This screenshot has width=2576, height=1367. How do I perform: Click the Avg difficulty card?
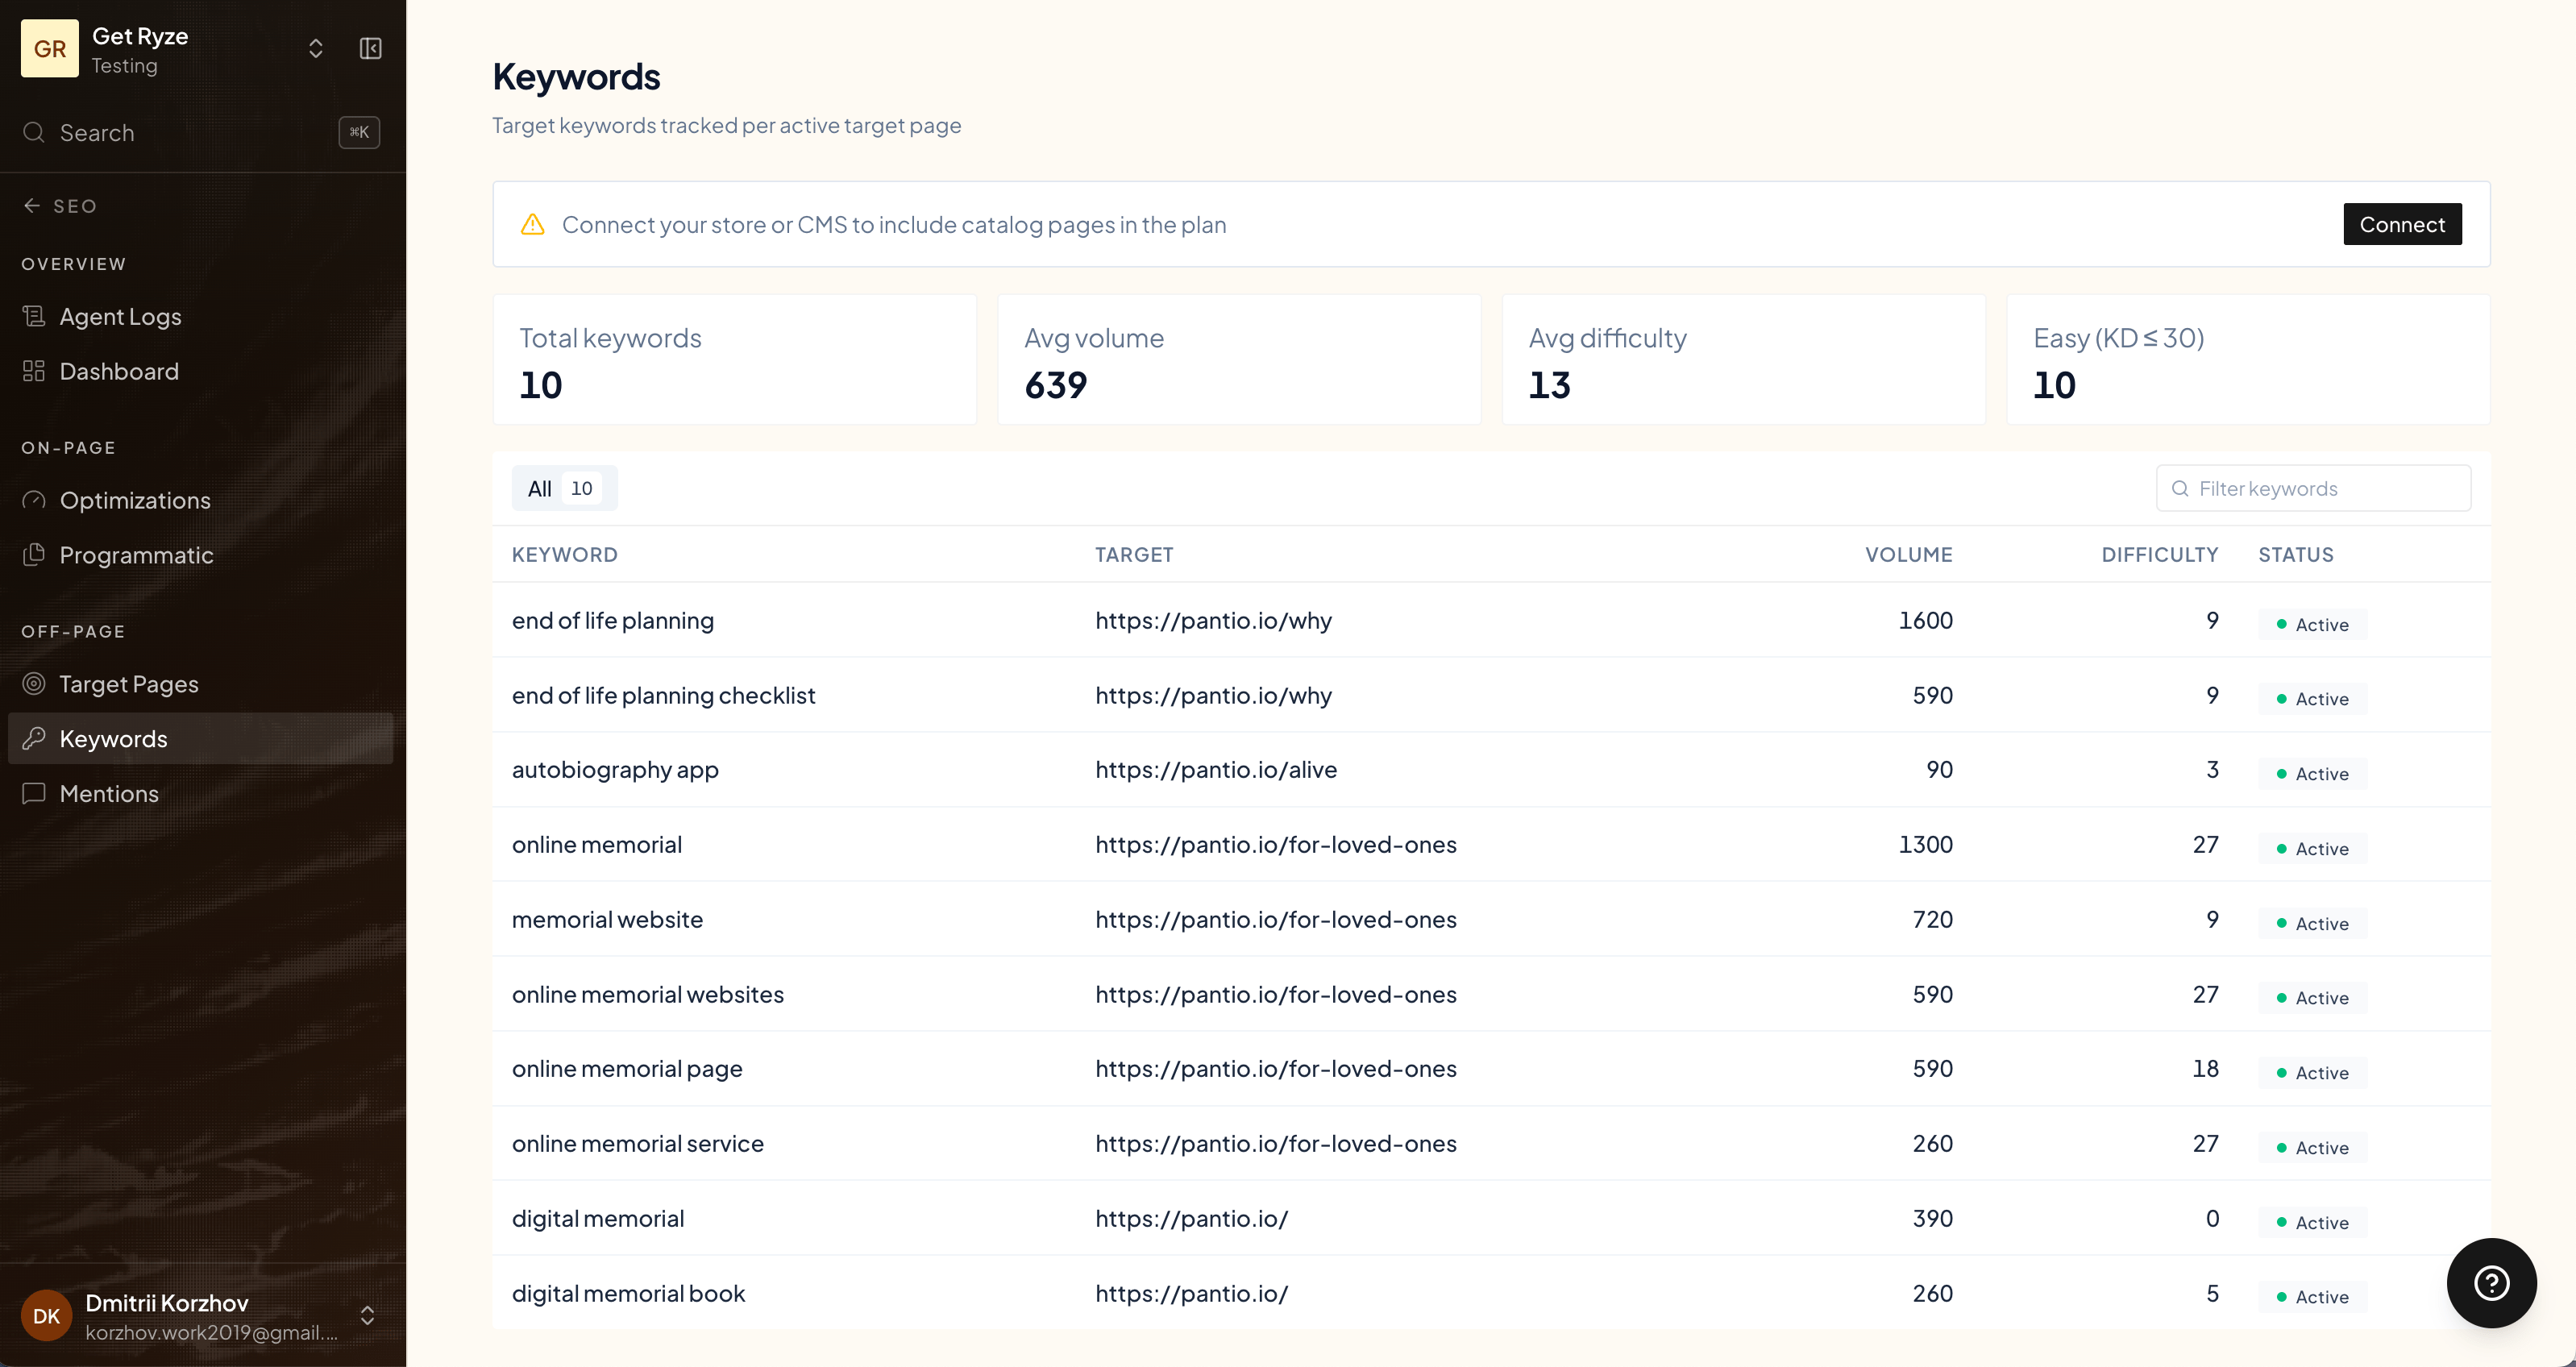[x=1743, y=359]
